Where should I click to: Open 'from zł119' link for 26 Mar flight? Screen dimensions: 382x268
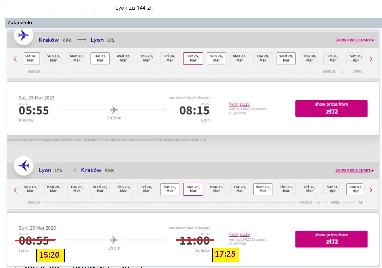239,234
